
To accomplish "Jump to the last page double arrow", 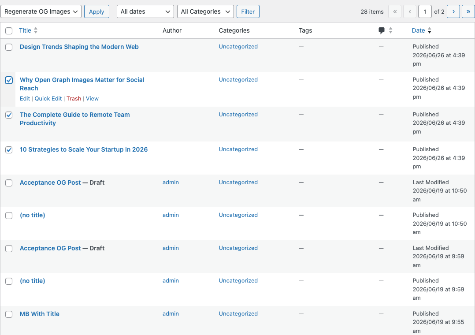I will [x=468, y=11].
